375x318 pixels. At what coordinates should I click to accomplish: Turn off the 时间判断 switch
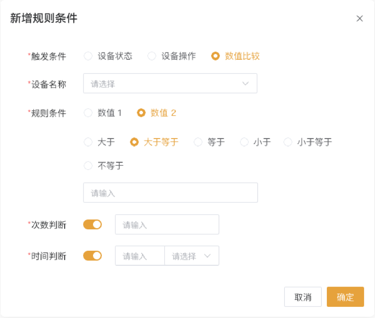click(92, 256)
